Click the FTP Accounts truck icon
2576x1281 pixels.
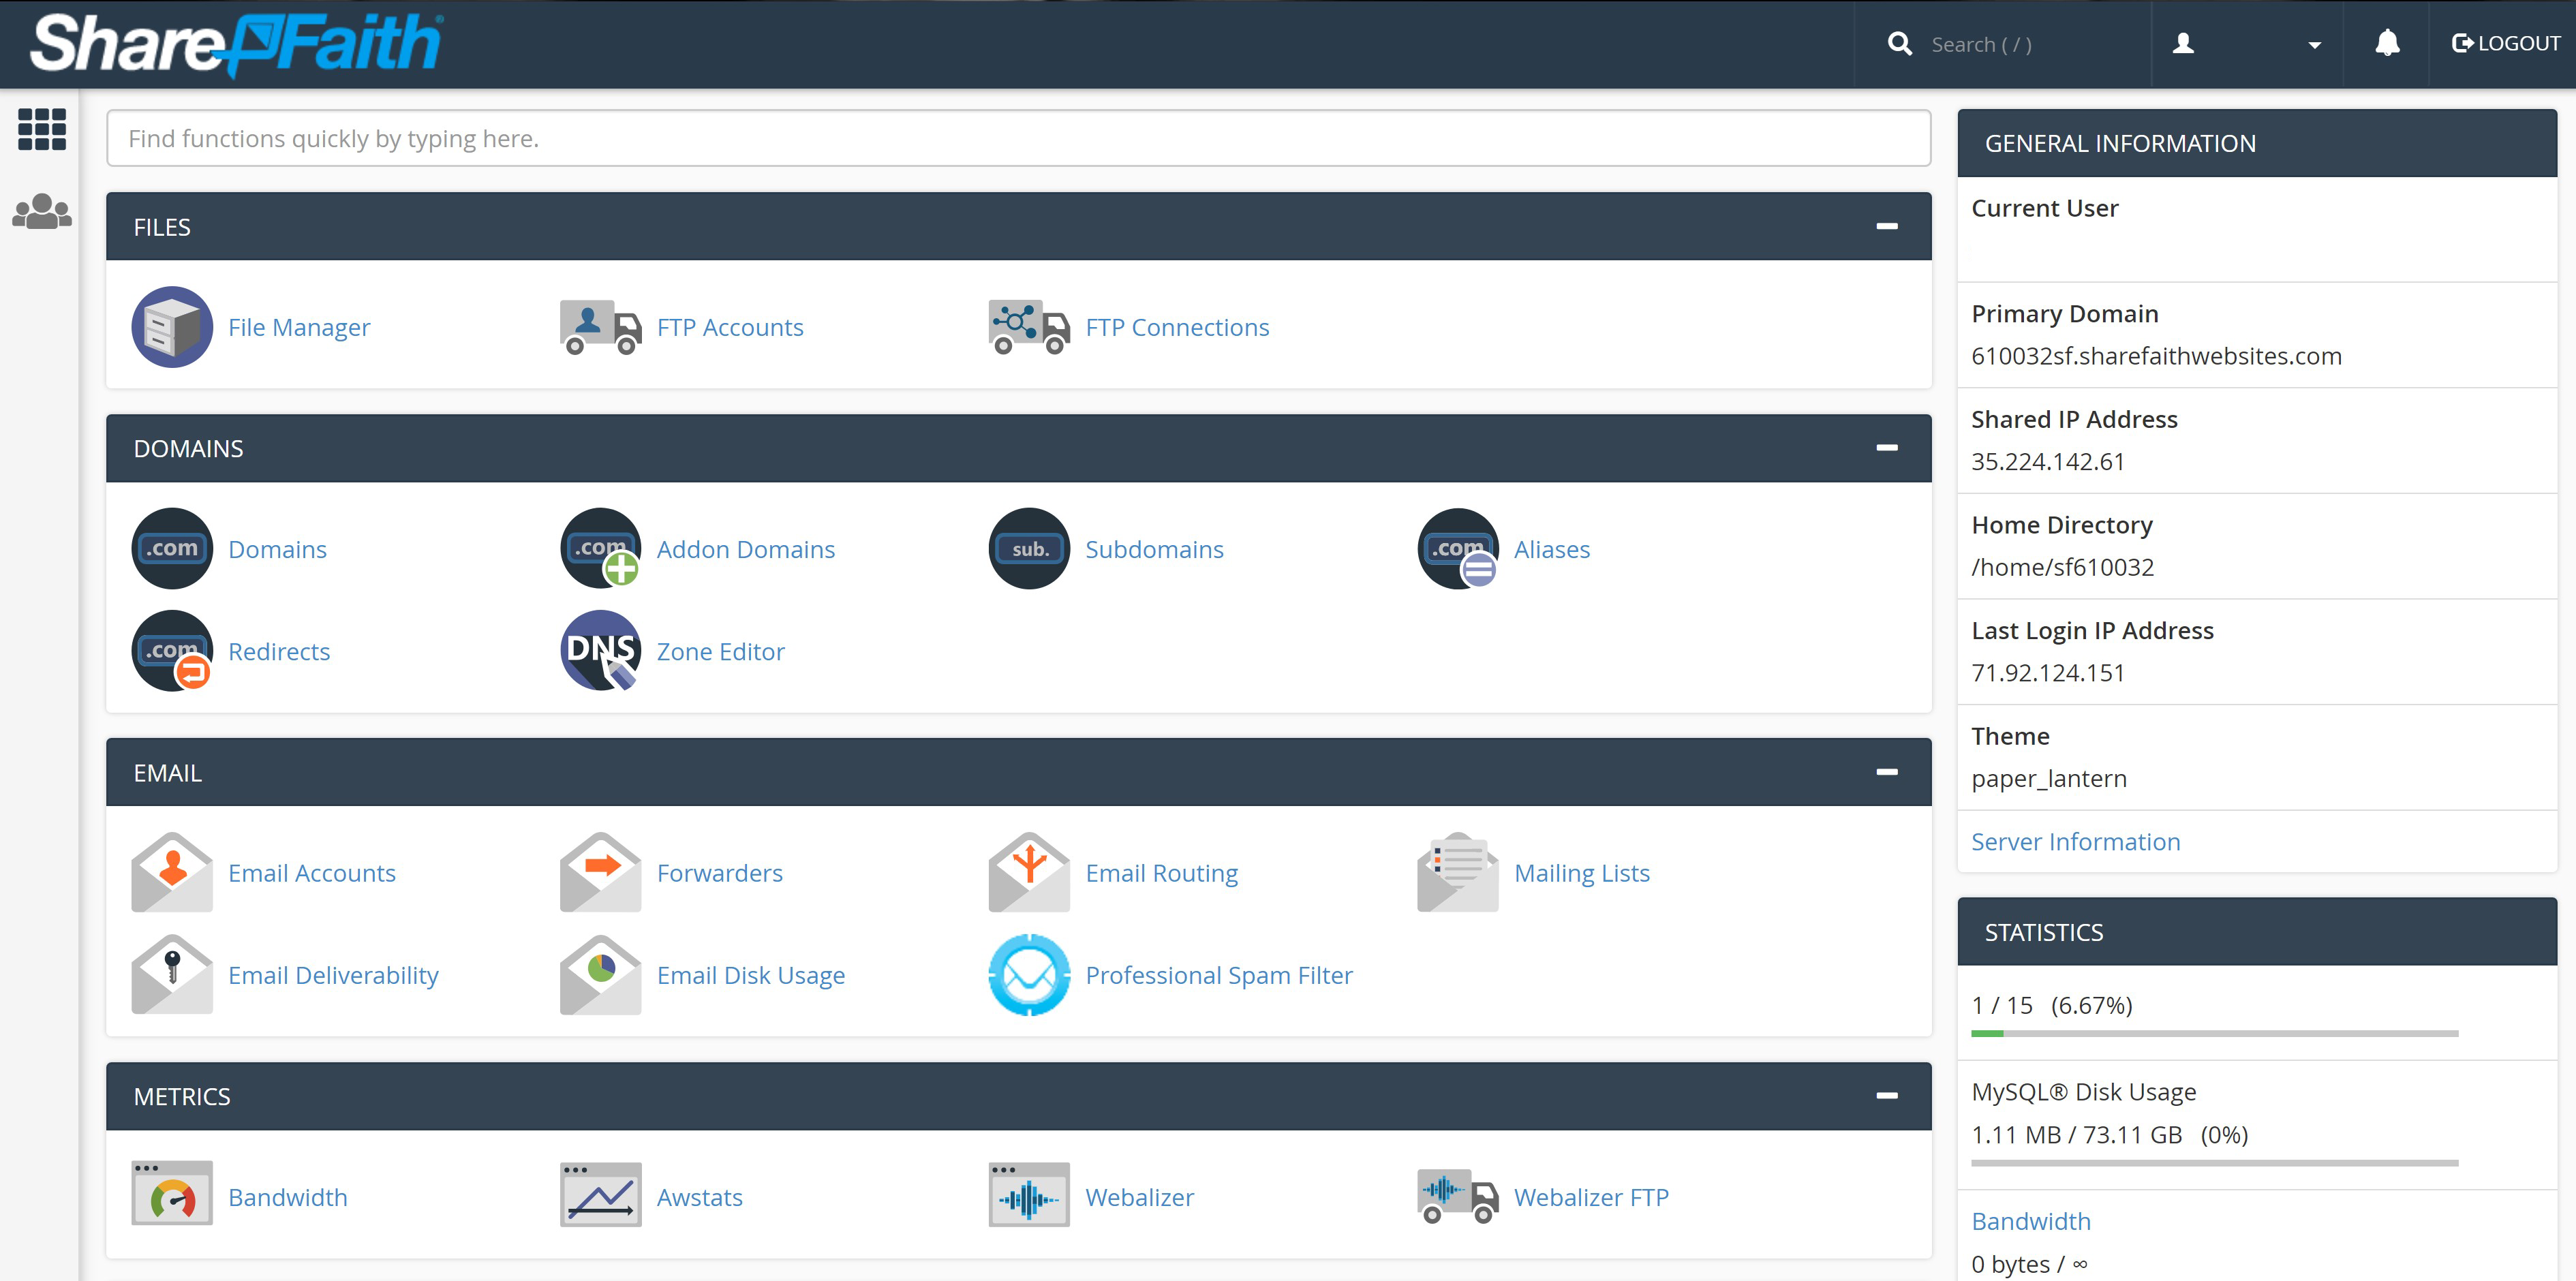click(600, 327)
